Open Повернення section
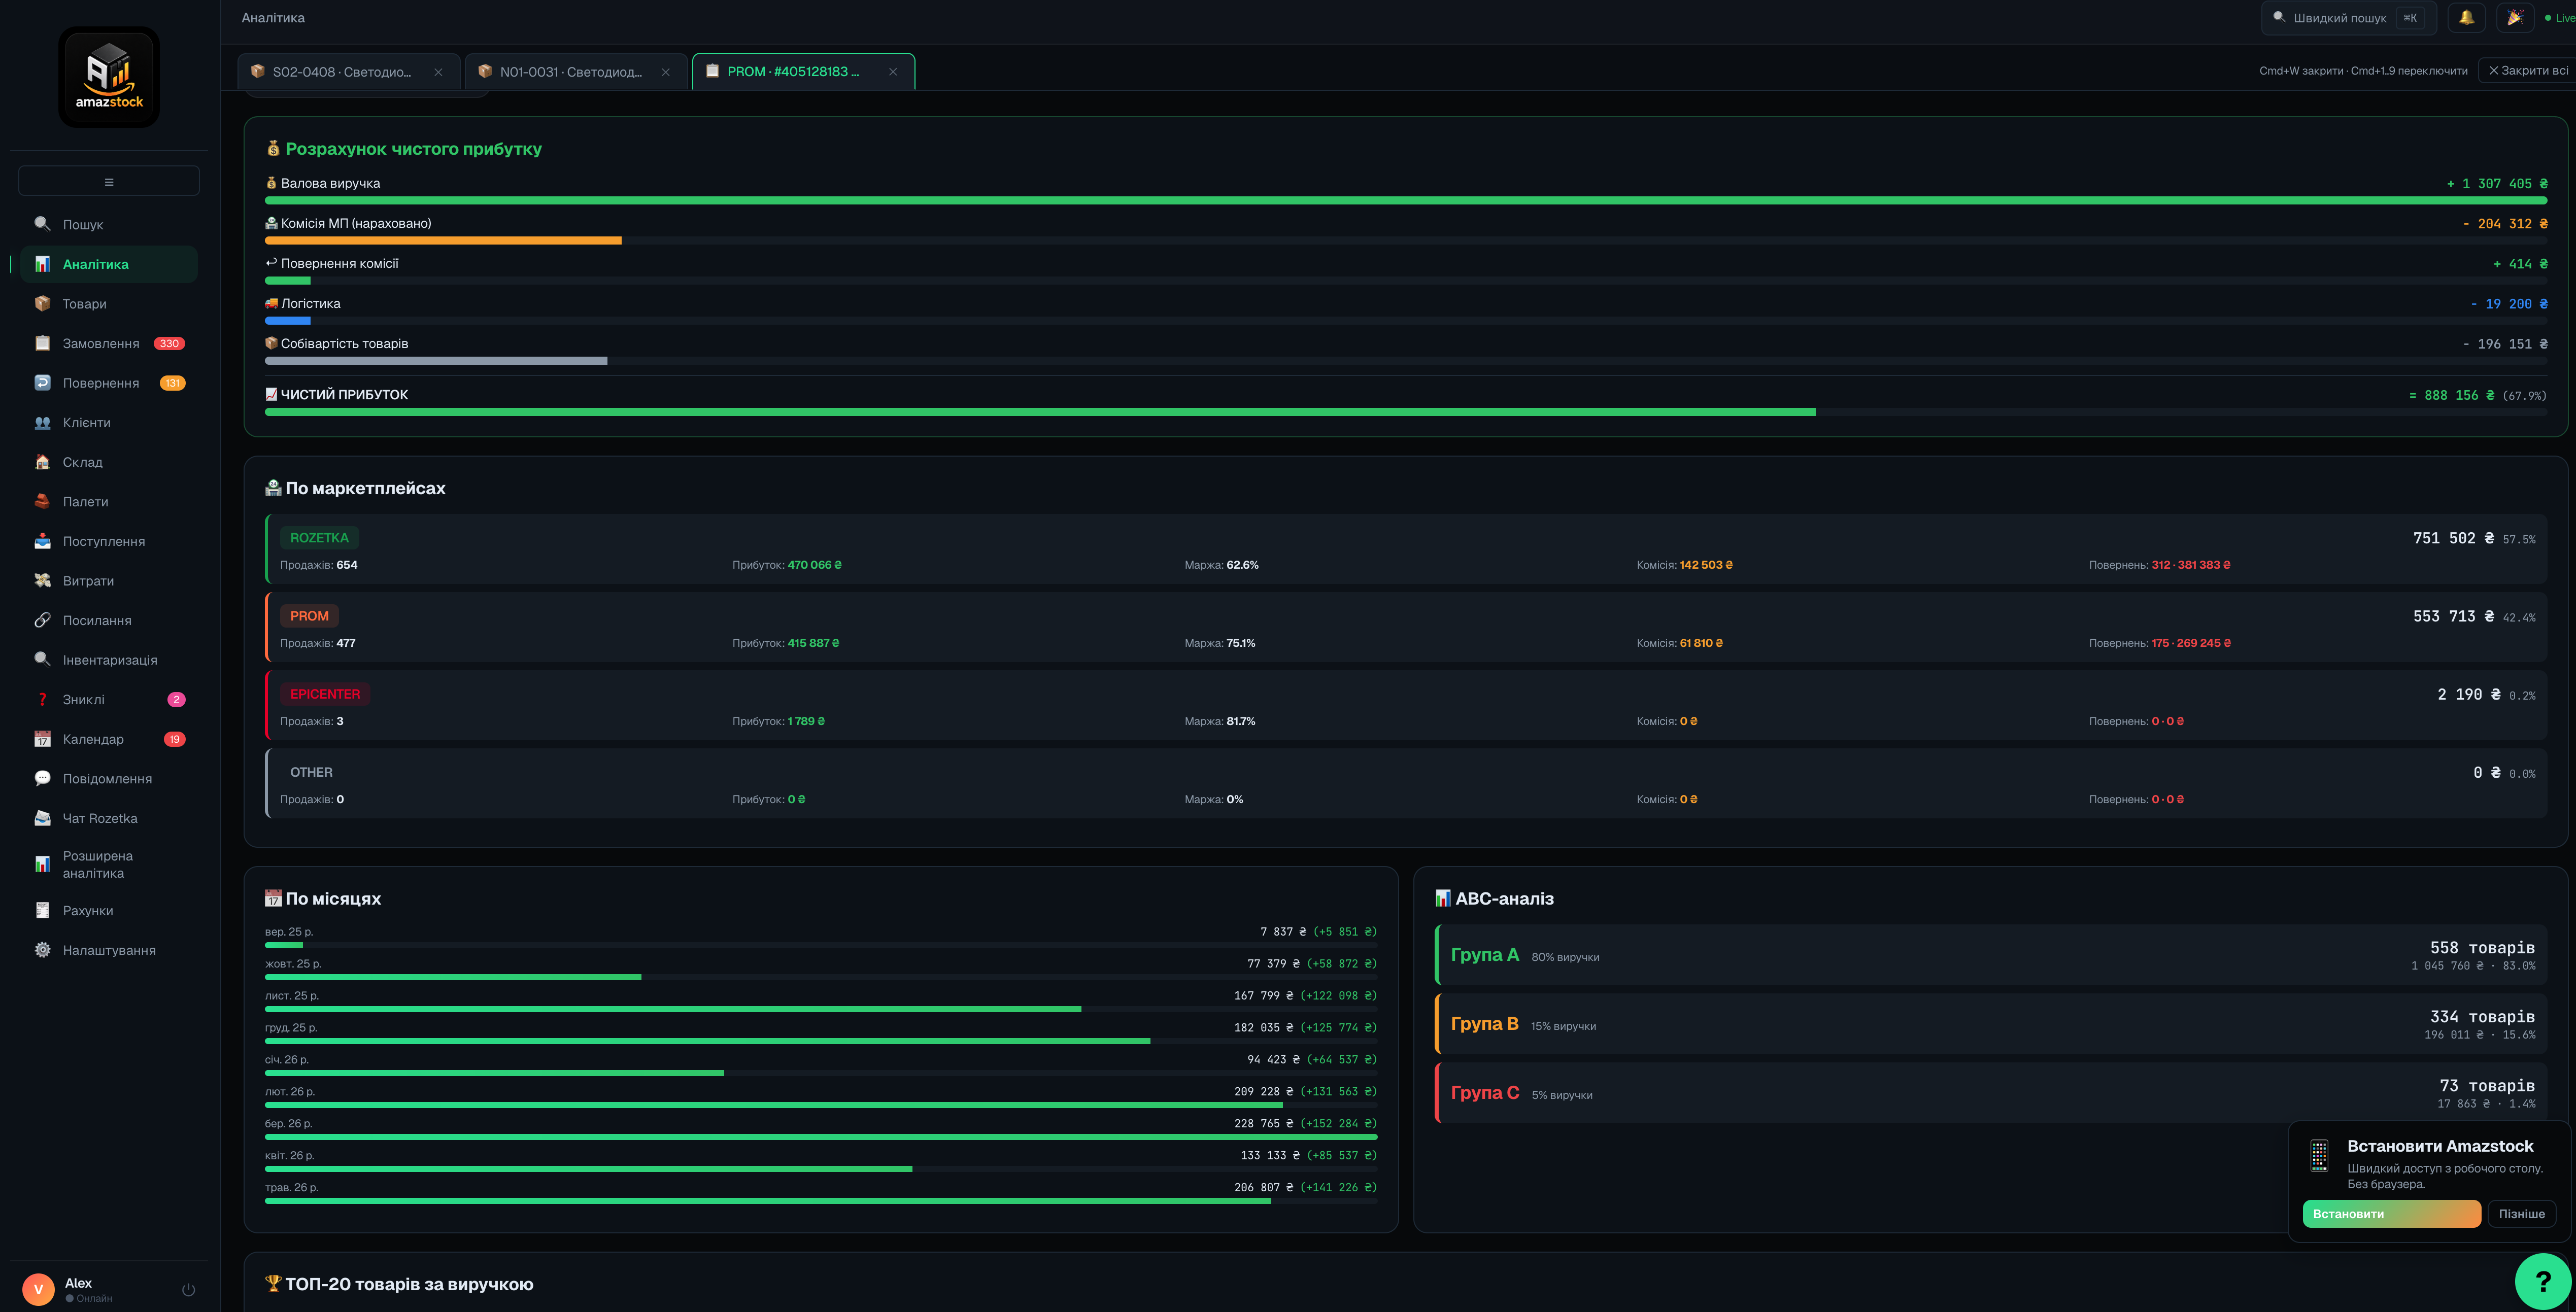Viewport: 2576px width, 1312px height. (109, 383)
